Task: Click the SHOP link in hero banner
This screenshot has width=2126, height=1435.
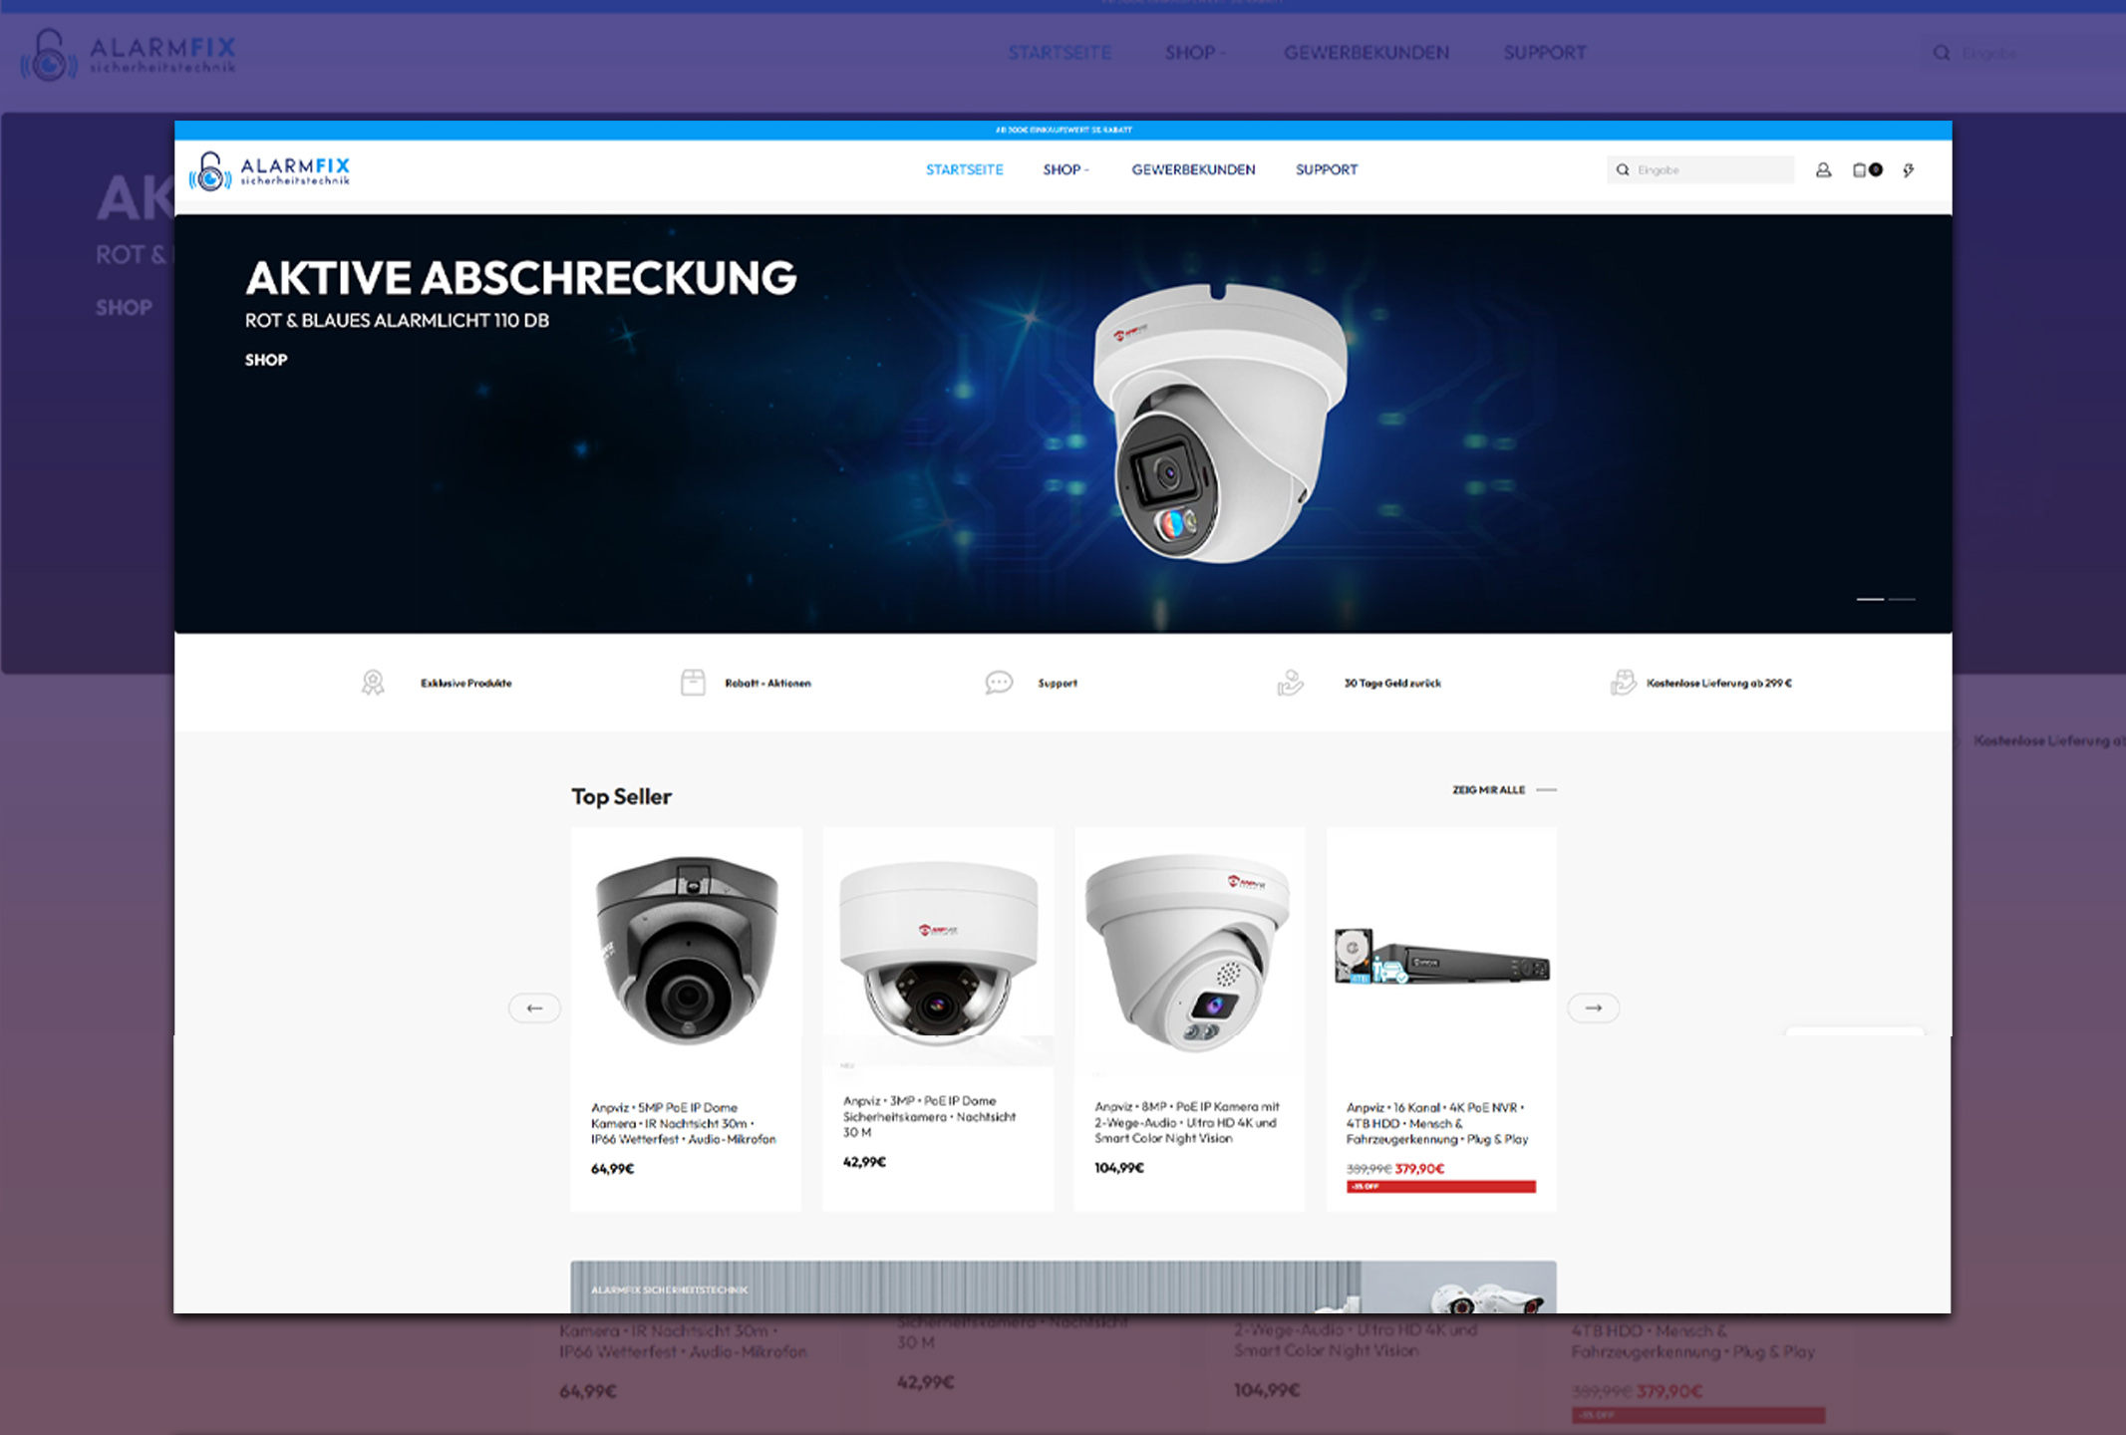Action: [x=266, y=360]
